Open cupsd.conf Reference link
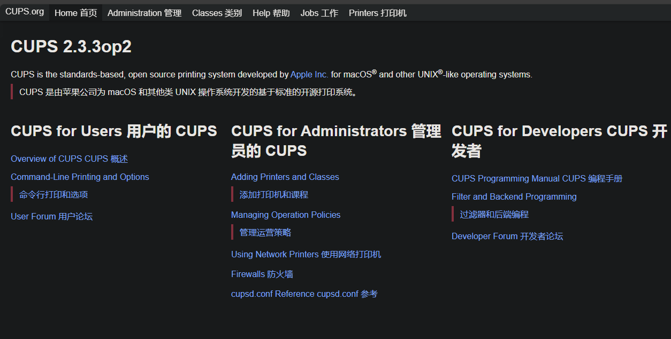The height and width of the screenshot is (339, 671). [x=304, y=294]
